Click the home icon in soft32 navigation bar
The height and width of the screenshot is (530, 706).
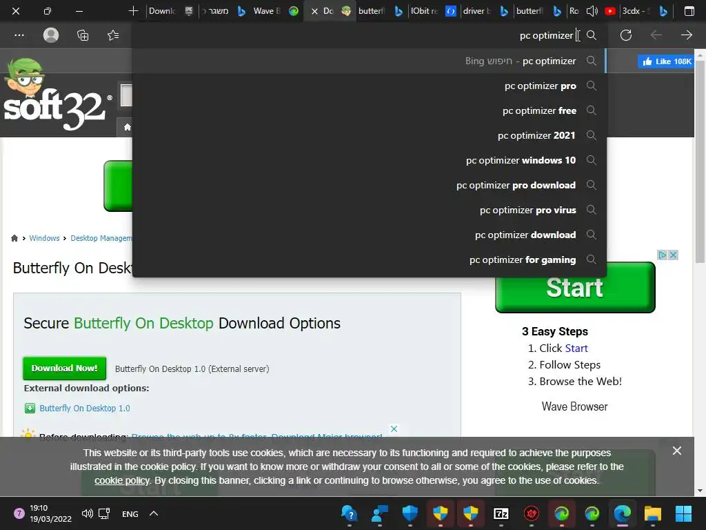128,127
